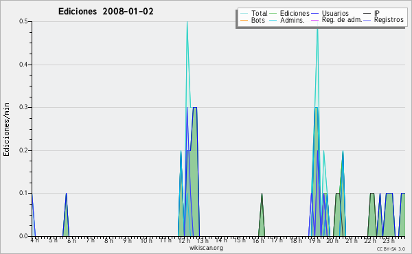Click the '8 h' x-axis label
This screenshot has height=254, width=412.
coord(108,240)
